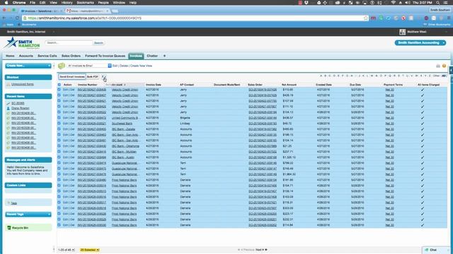The height and width of the screenshot is (254, 453).
Task: Click the secure lock icon in the address bar
Action: tap(25, 18)
